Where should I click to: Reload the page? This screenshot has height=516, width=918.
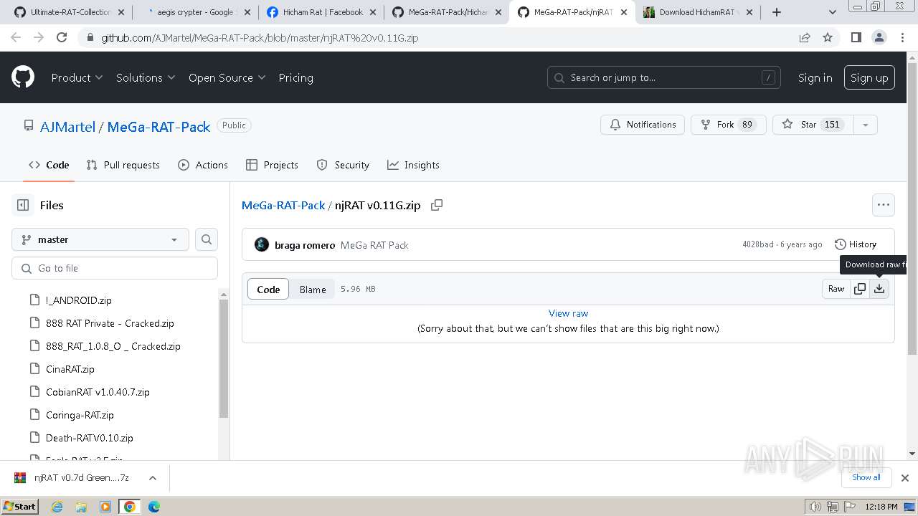click(62, 37)
